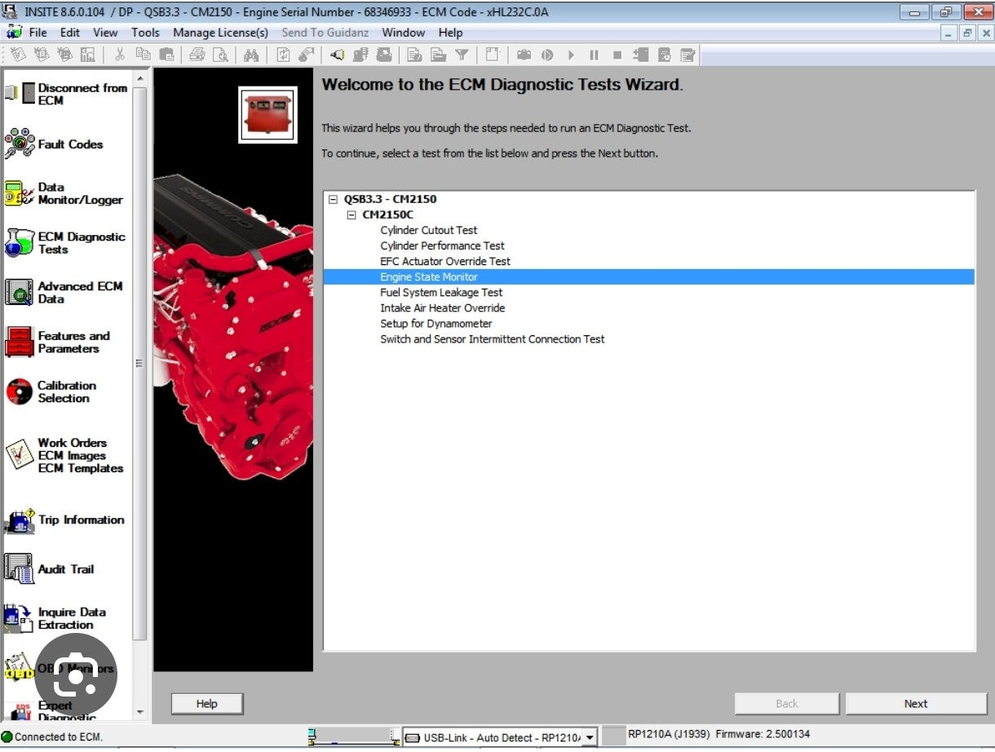Open the Manage License(s) menu
995x752 pixels.
tap(220, 33)
